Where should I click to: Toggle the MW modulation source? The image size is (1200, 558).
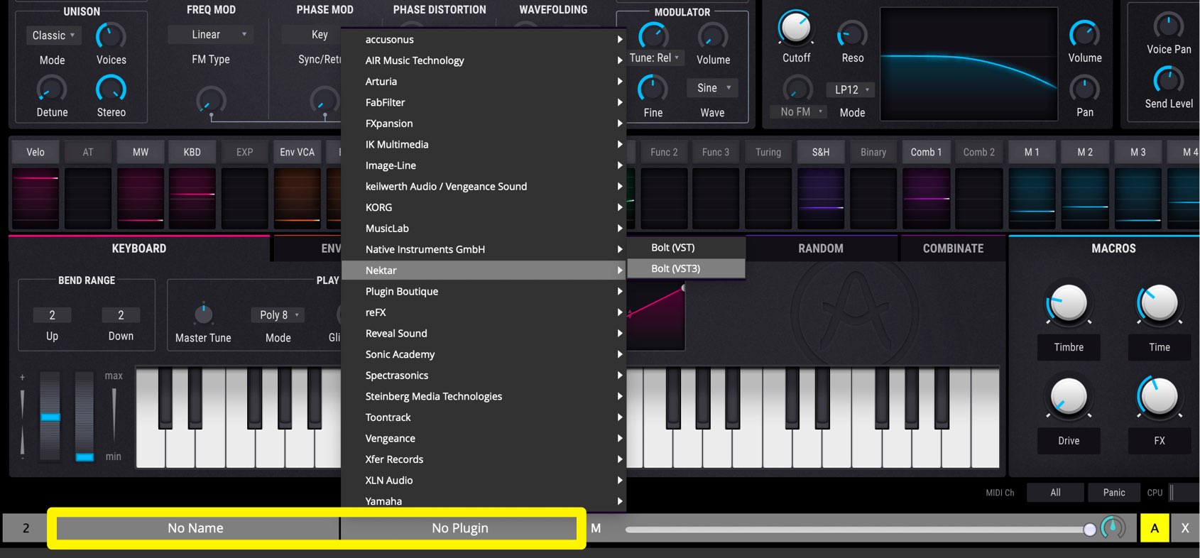pos(141,152)
